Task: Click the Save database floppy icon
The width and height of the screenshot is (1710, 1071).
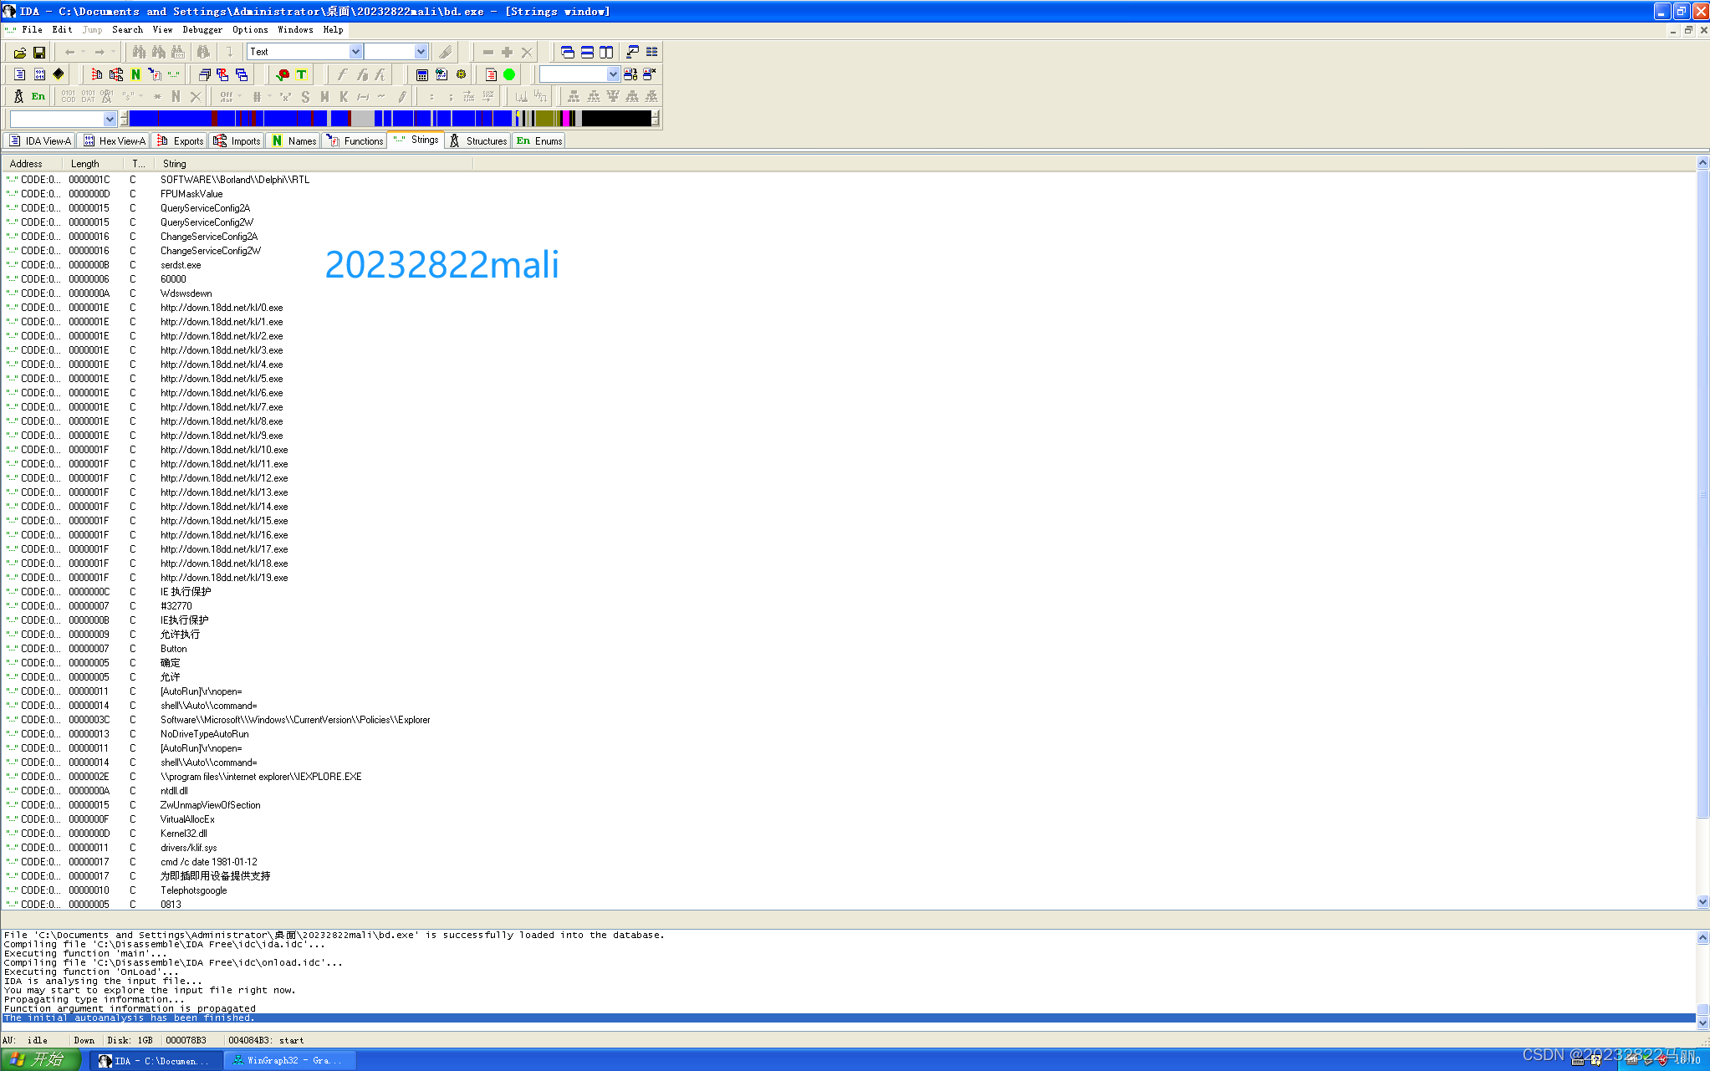Action: coord(38,52)
